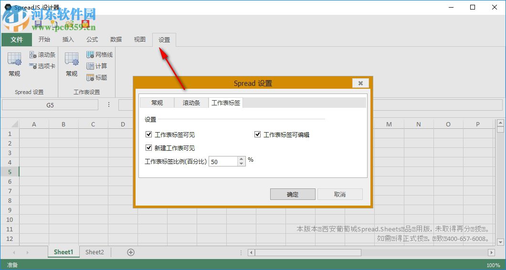Select row 12 header
Viewport: 506px width, 270px height.
coord(10,239)
